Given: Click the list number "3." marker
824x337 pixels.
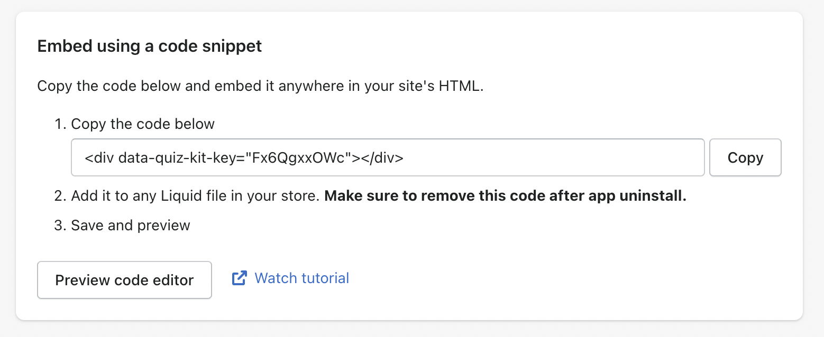Looking at the screenshot, I should click(60, 226).
